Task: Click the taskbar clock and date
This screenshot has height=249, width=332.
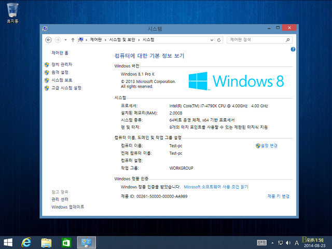Action: (315, 243)
